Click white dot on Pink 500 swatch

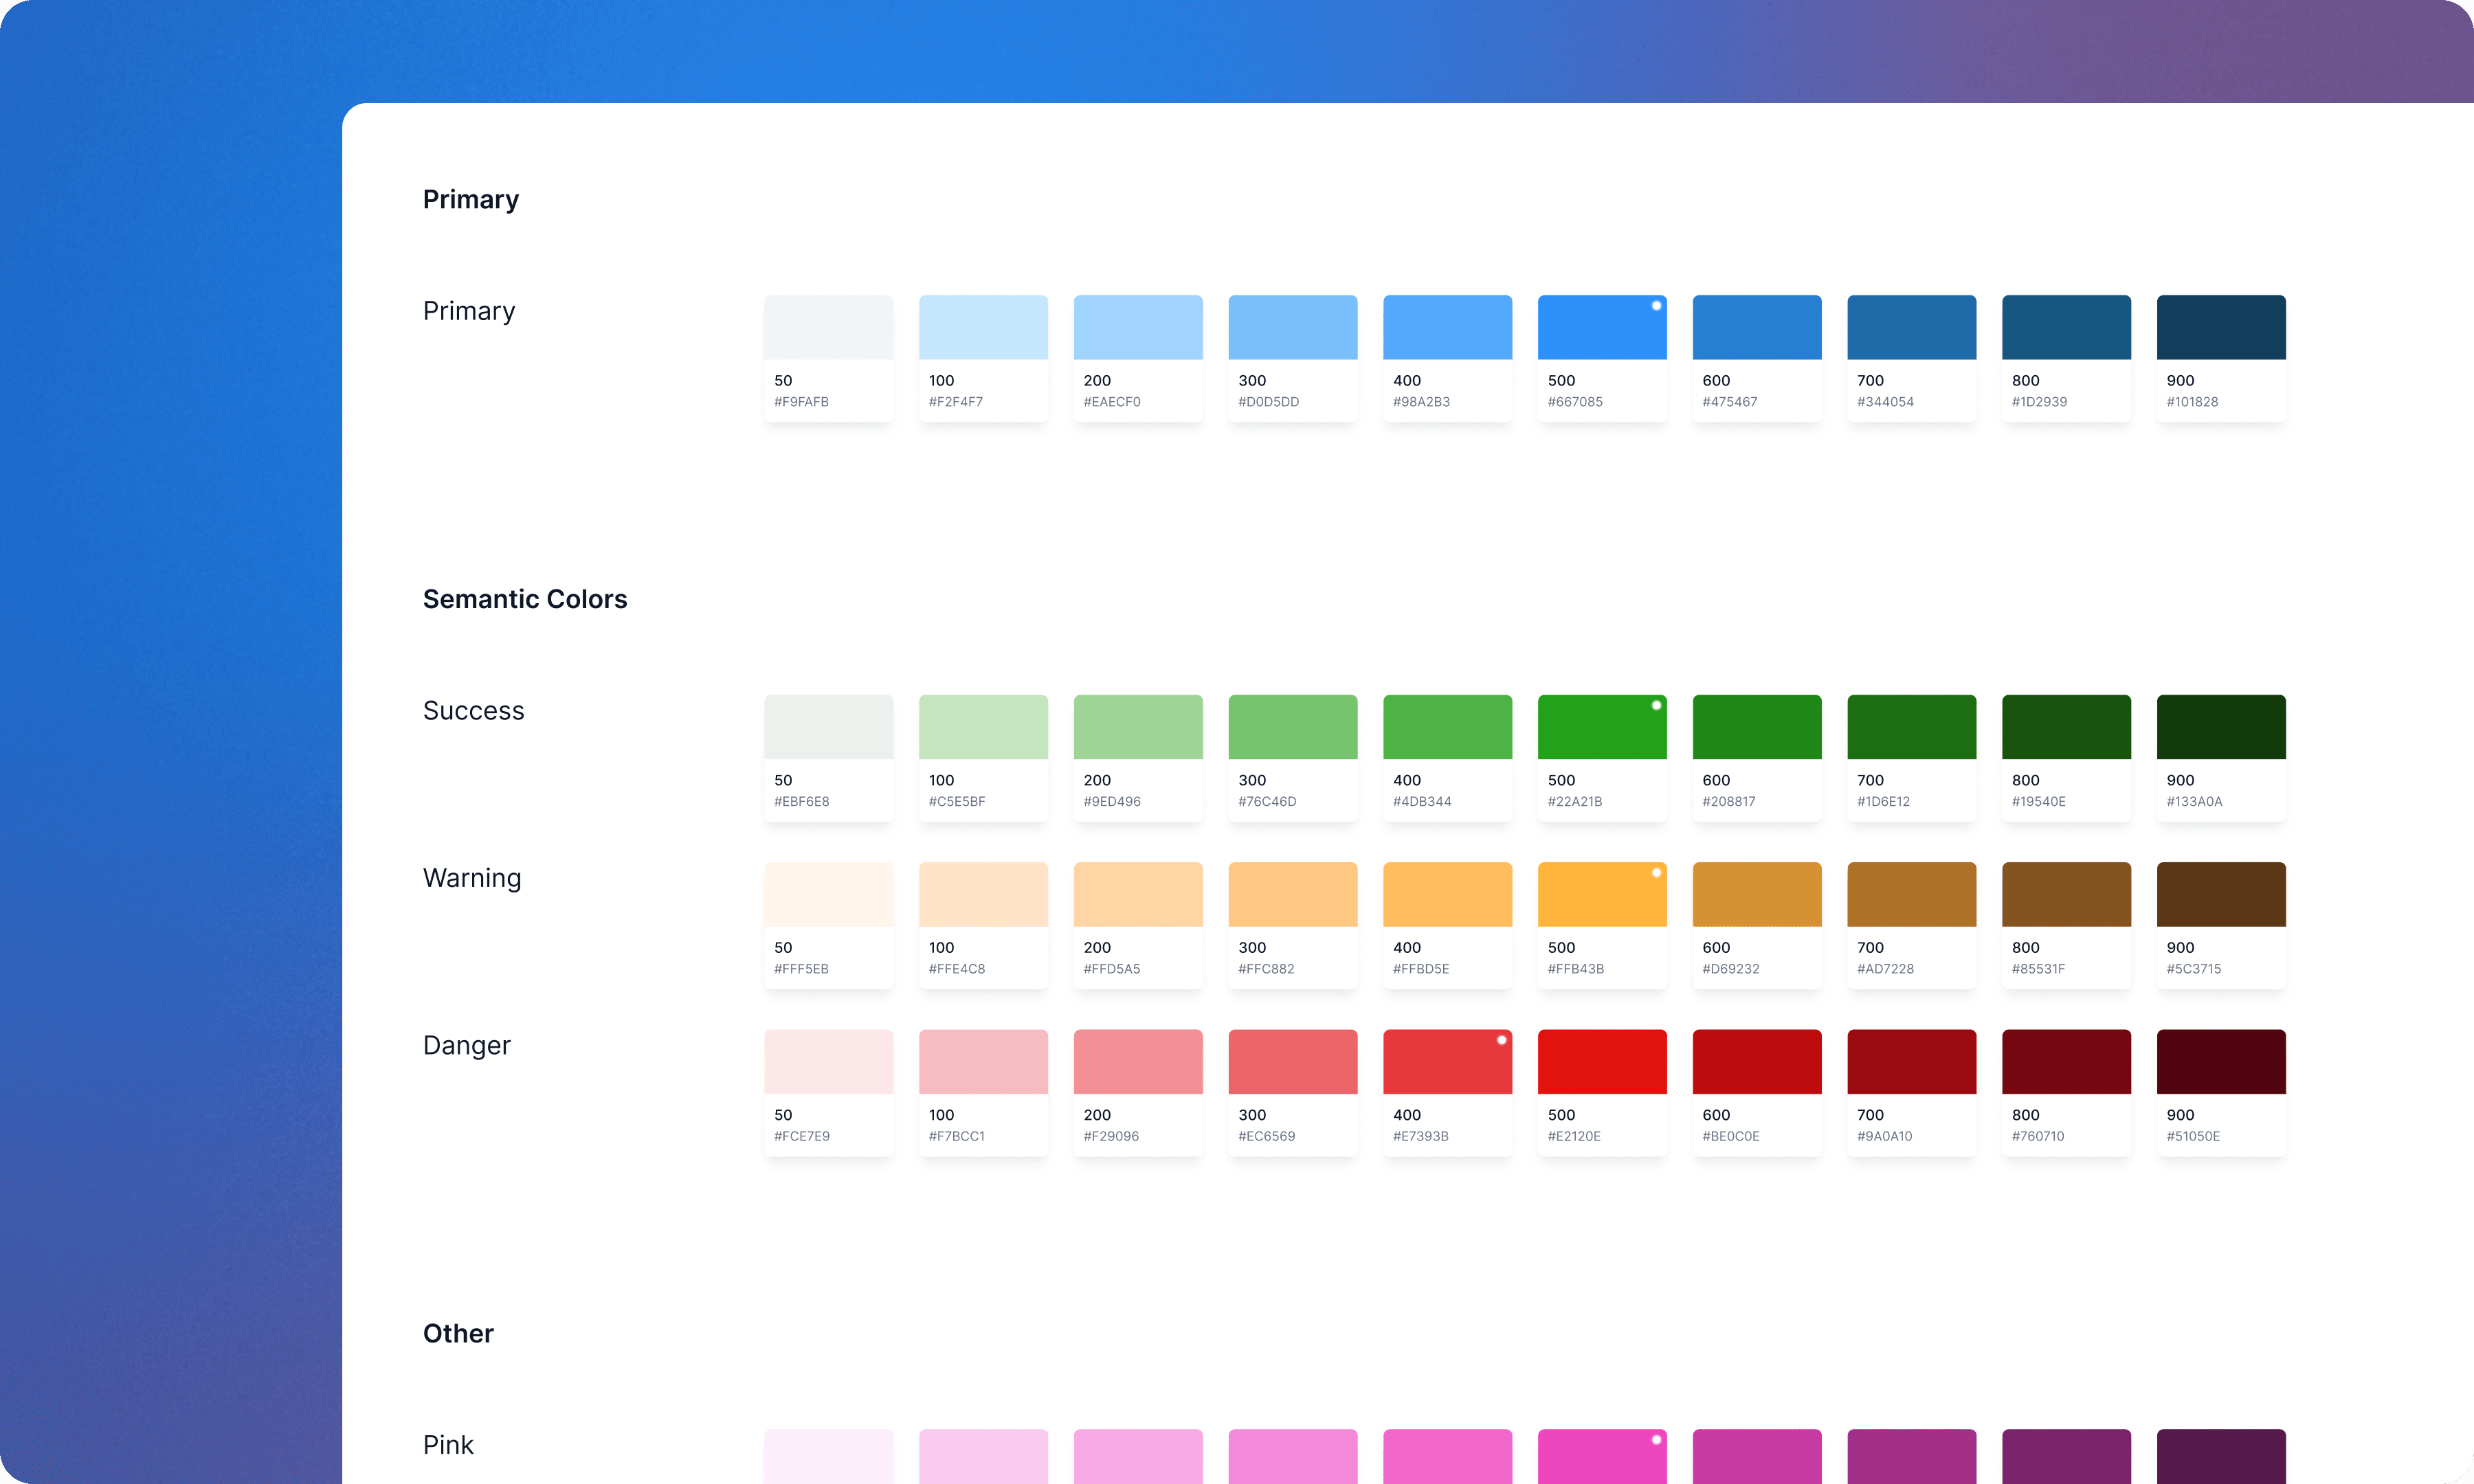[1656, 1440]
